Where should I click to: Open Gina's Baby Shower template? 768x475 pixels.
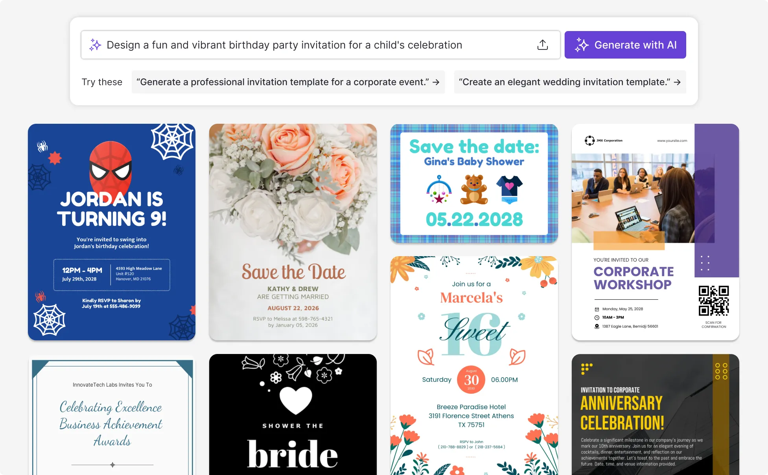pos(474,183)
